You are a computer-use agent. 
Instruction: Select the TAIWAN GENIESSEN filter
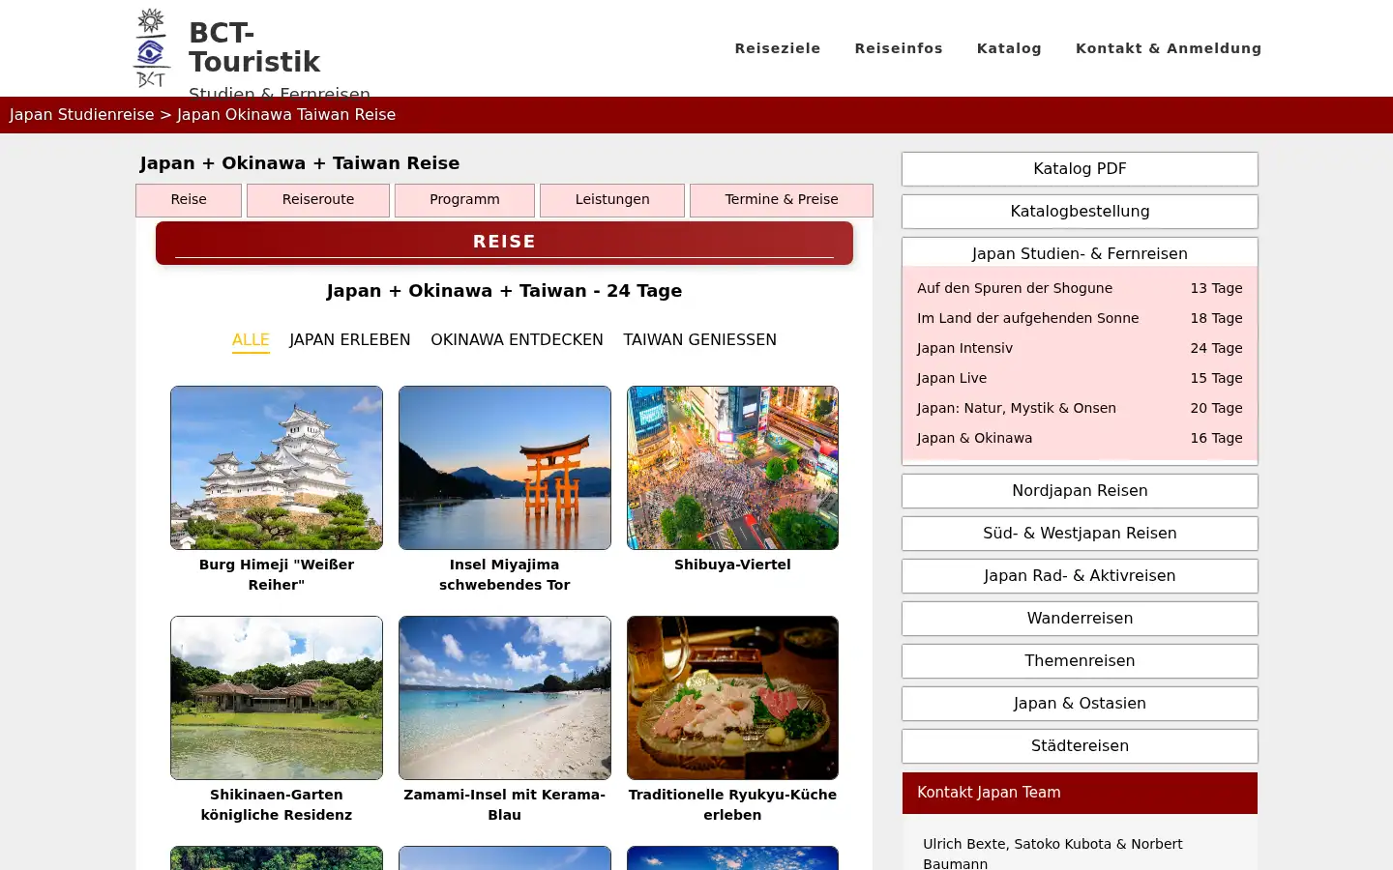coord(699,340)
